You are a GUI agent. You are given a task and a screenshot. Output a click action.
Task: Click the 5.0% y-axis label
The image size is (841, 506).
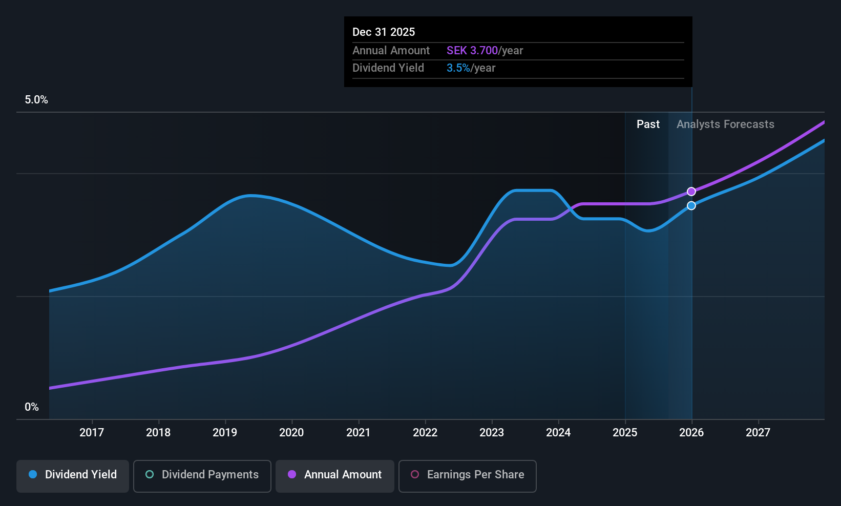pyautogui.click(x=36, y=100)
